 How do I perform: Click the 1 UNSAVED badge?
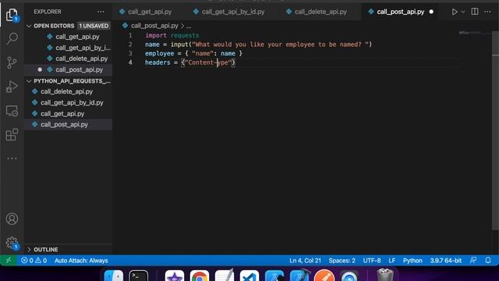click(x=94, y=26)
